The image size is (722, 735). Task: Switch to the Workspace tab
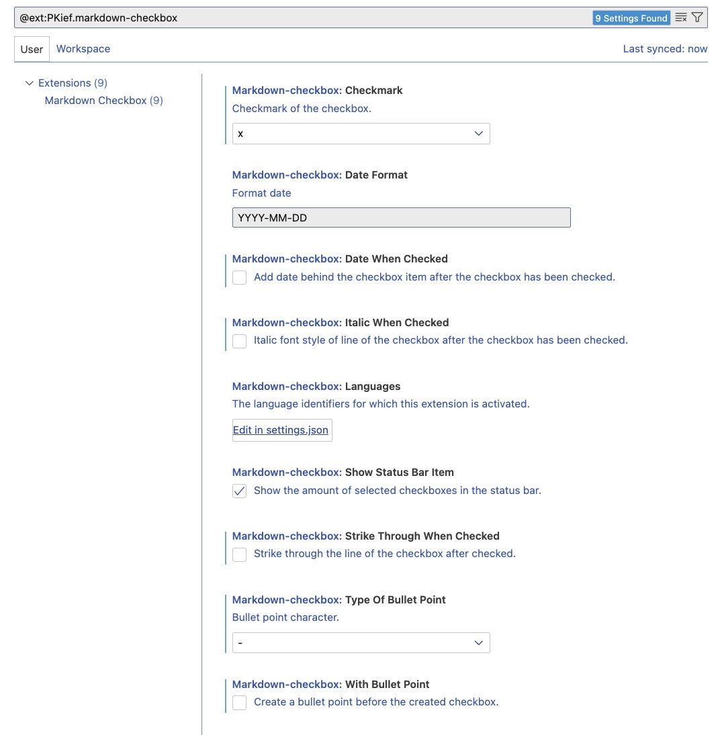point(83,49)
